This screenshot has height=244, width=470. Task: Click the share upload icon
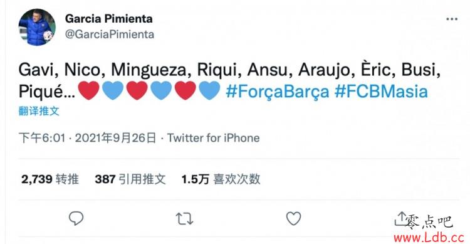400,218
